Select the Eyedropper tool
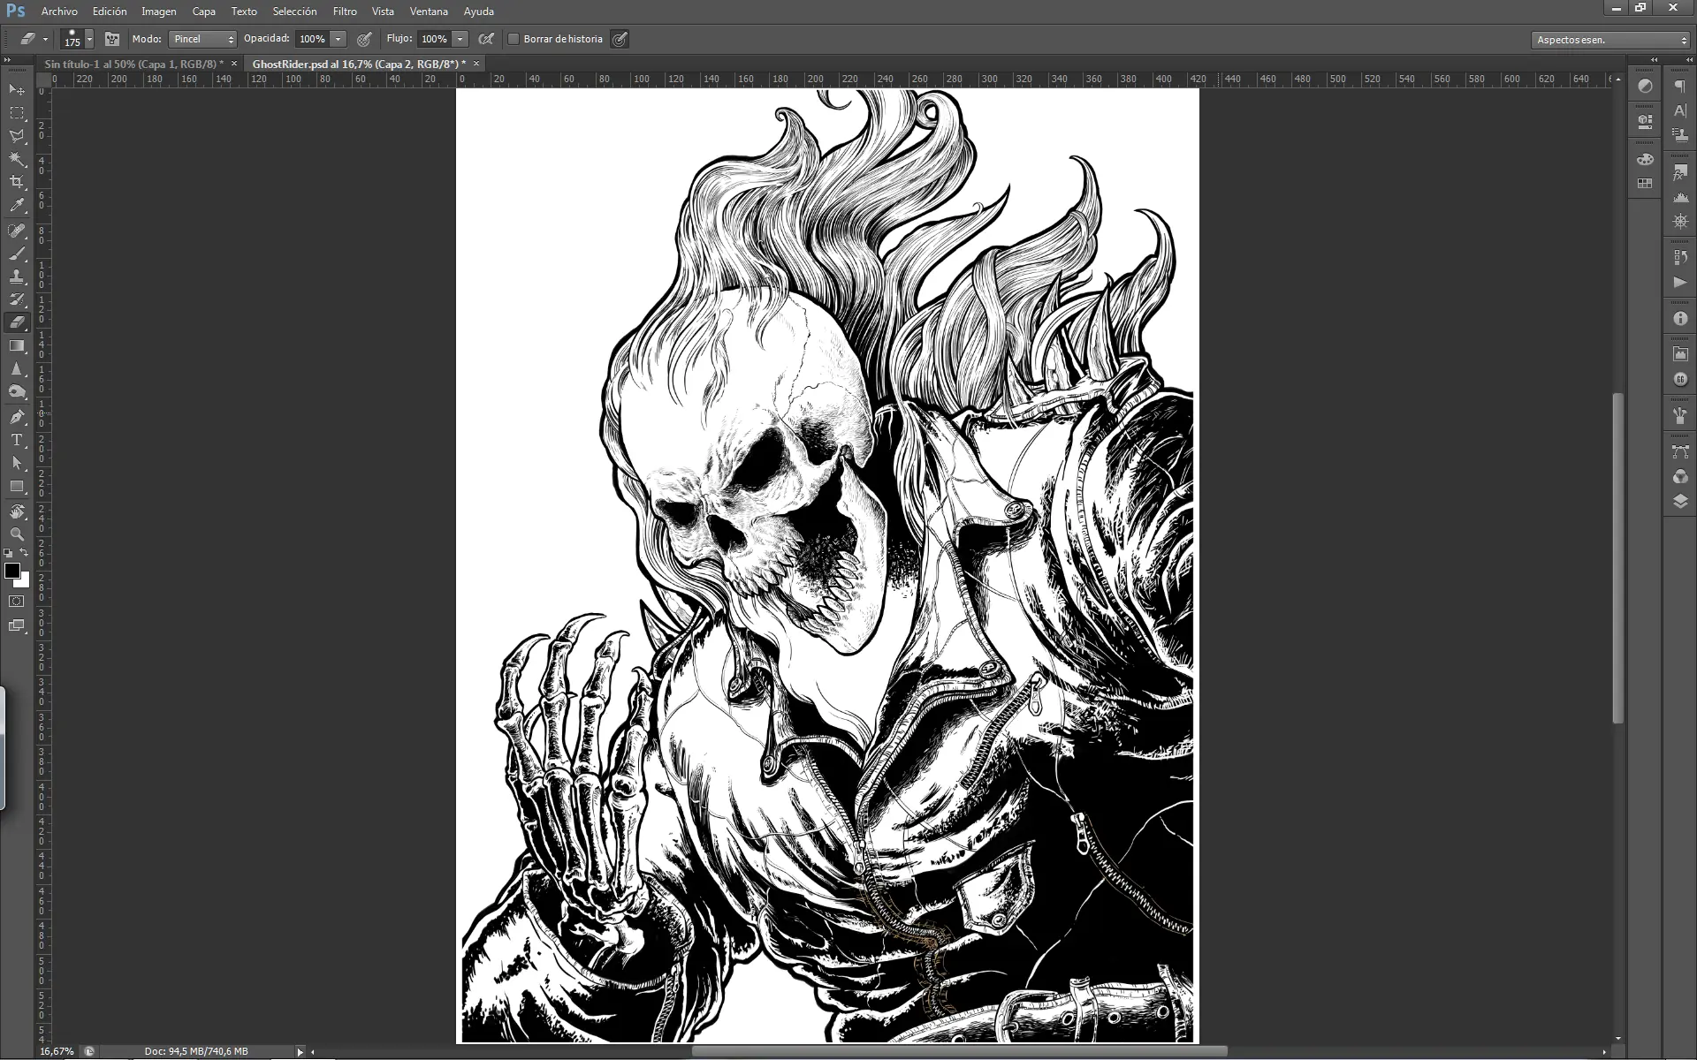Viewport: 1697px width, 1060px height. [x=17, y=205]
